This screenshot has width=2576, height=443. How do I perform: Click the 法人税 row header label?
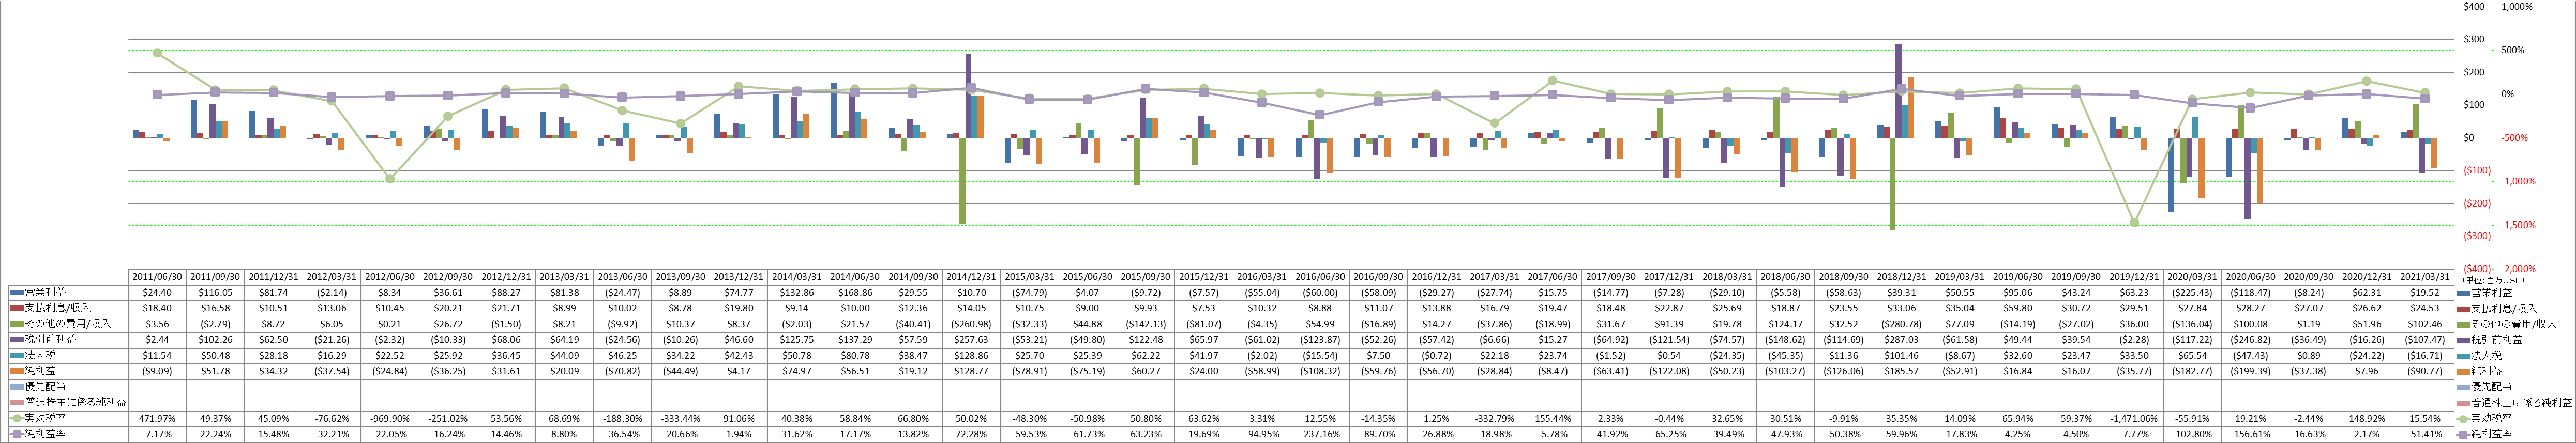(39, 355)
